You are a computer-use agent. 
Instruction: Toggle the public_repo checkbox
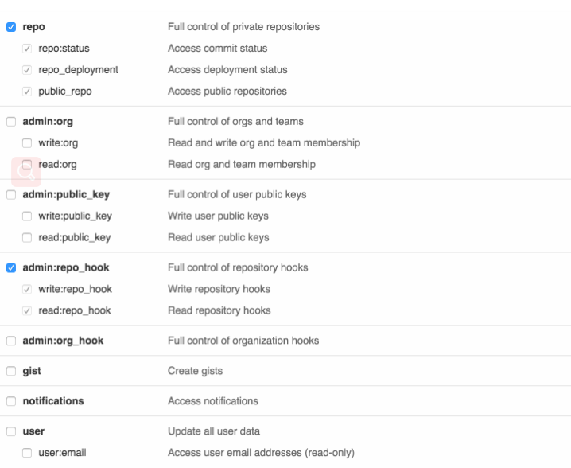click(x=26, y=92)
